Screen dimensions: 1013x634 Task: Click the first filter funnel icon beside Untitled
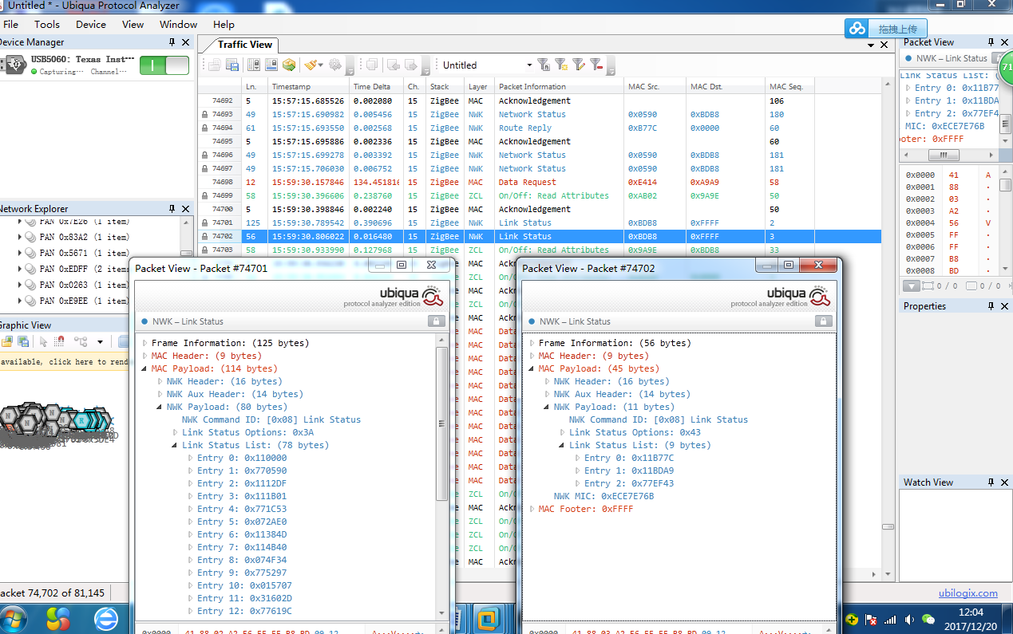[543, 65]
